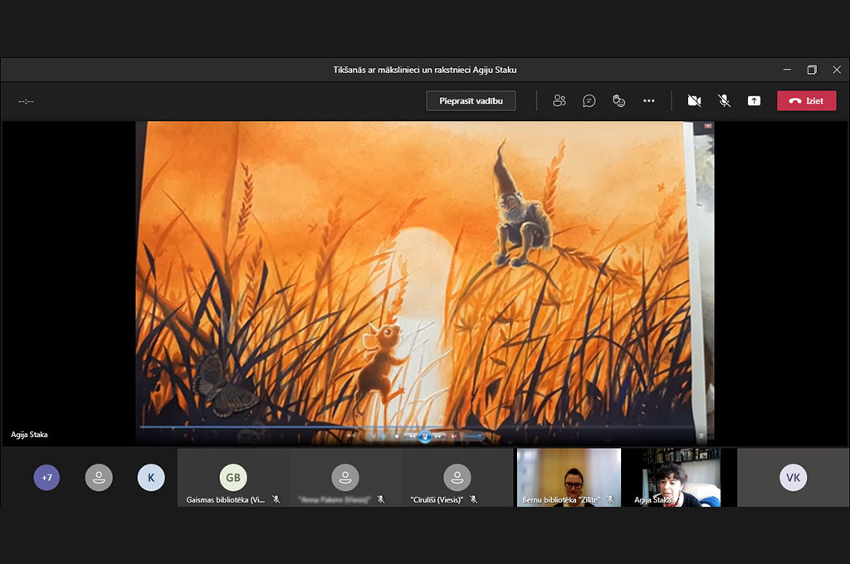Click the Agija Staka presenter name label
Screen dimensions: 850x564
[29, 435]
